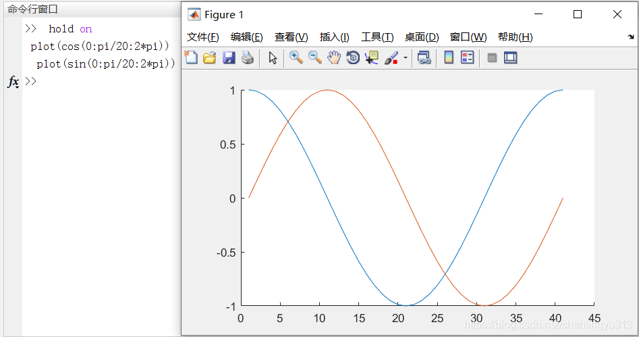Viewport: 639px width, 337px height.
Task: Click the fx function browser icon
Action: [13, 82]
